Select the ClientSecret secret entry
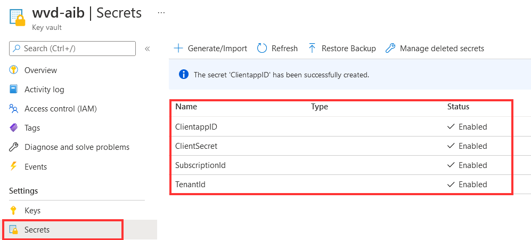The image size is (531, 240). point(196,146)
